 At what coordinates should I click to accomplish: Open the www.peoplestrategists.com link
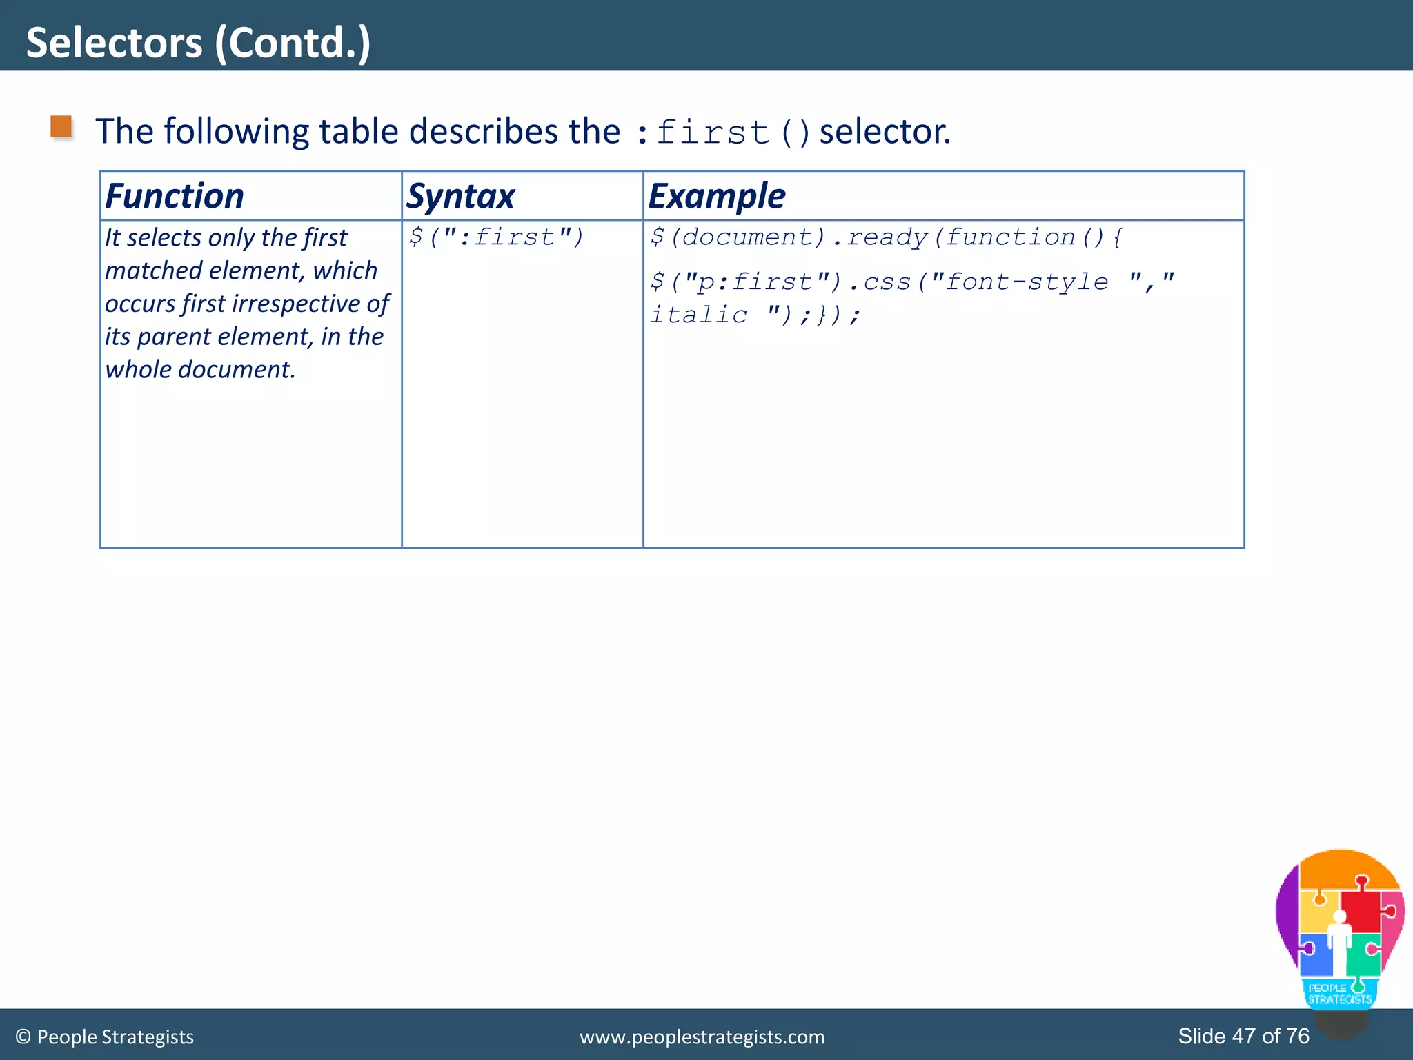pos(702,1037)
